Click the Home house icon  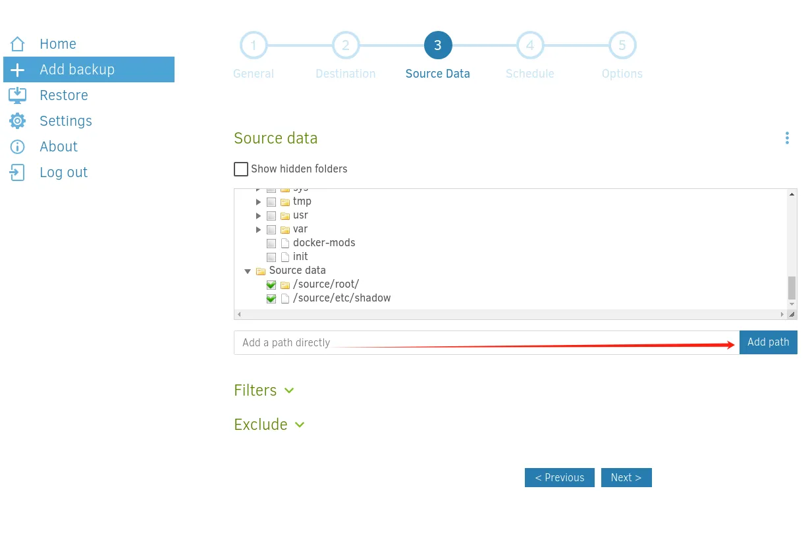[17, 44]
